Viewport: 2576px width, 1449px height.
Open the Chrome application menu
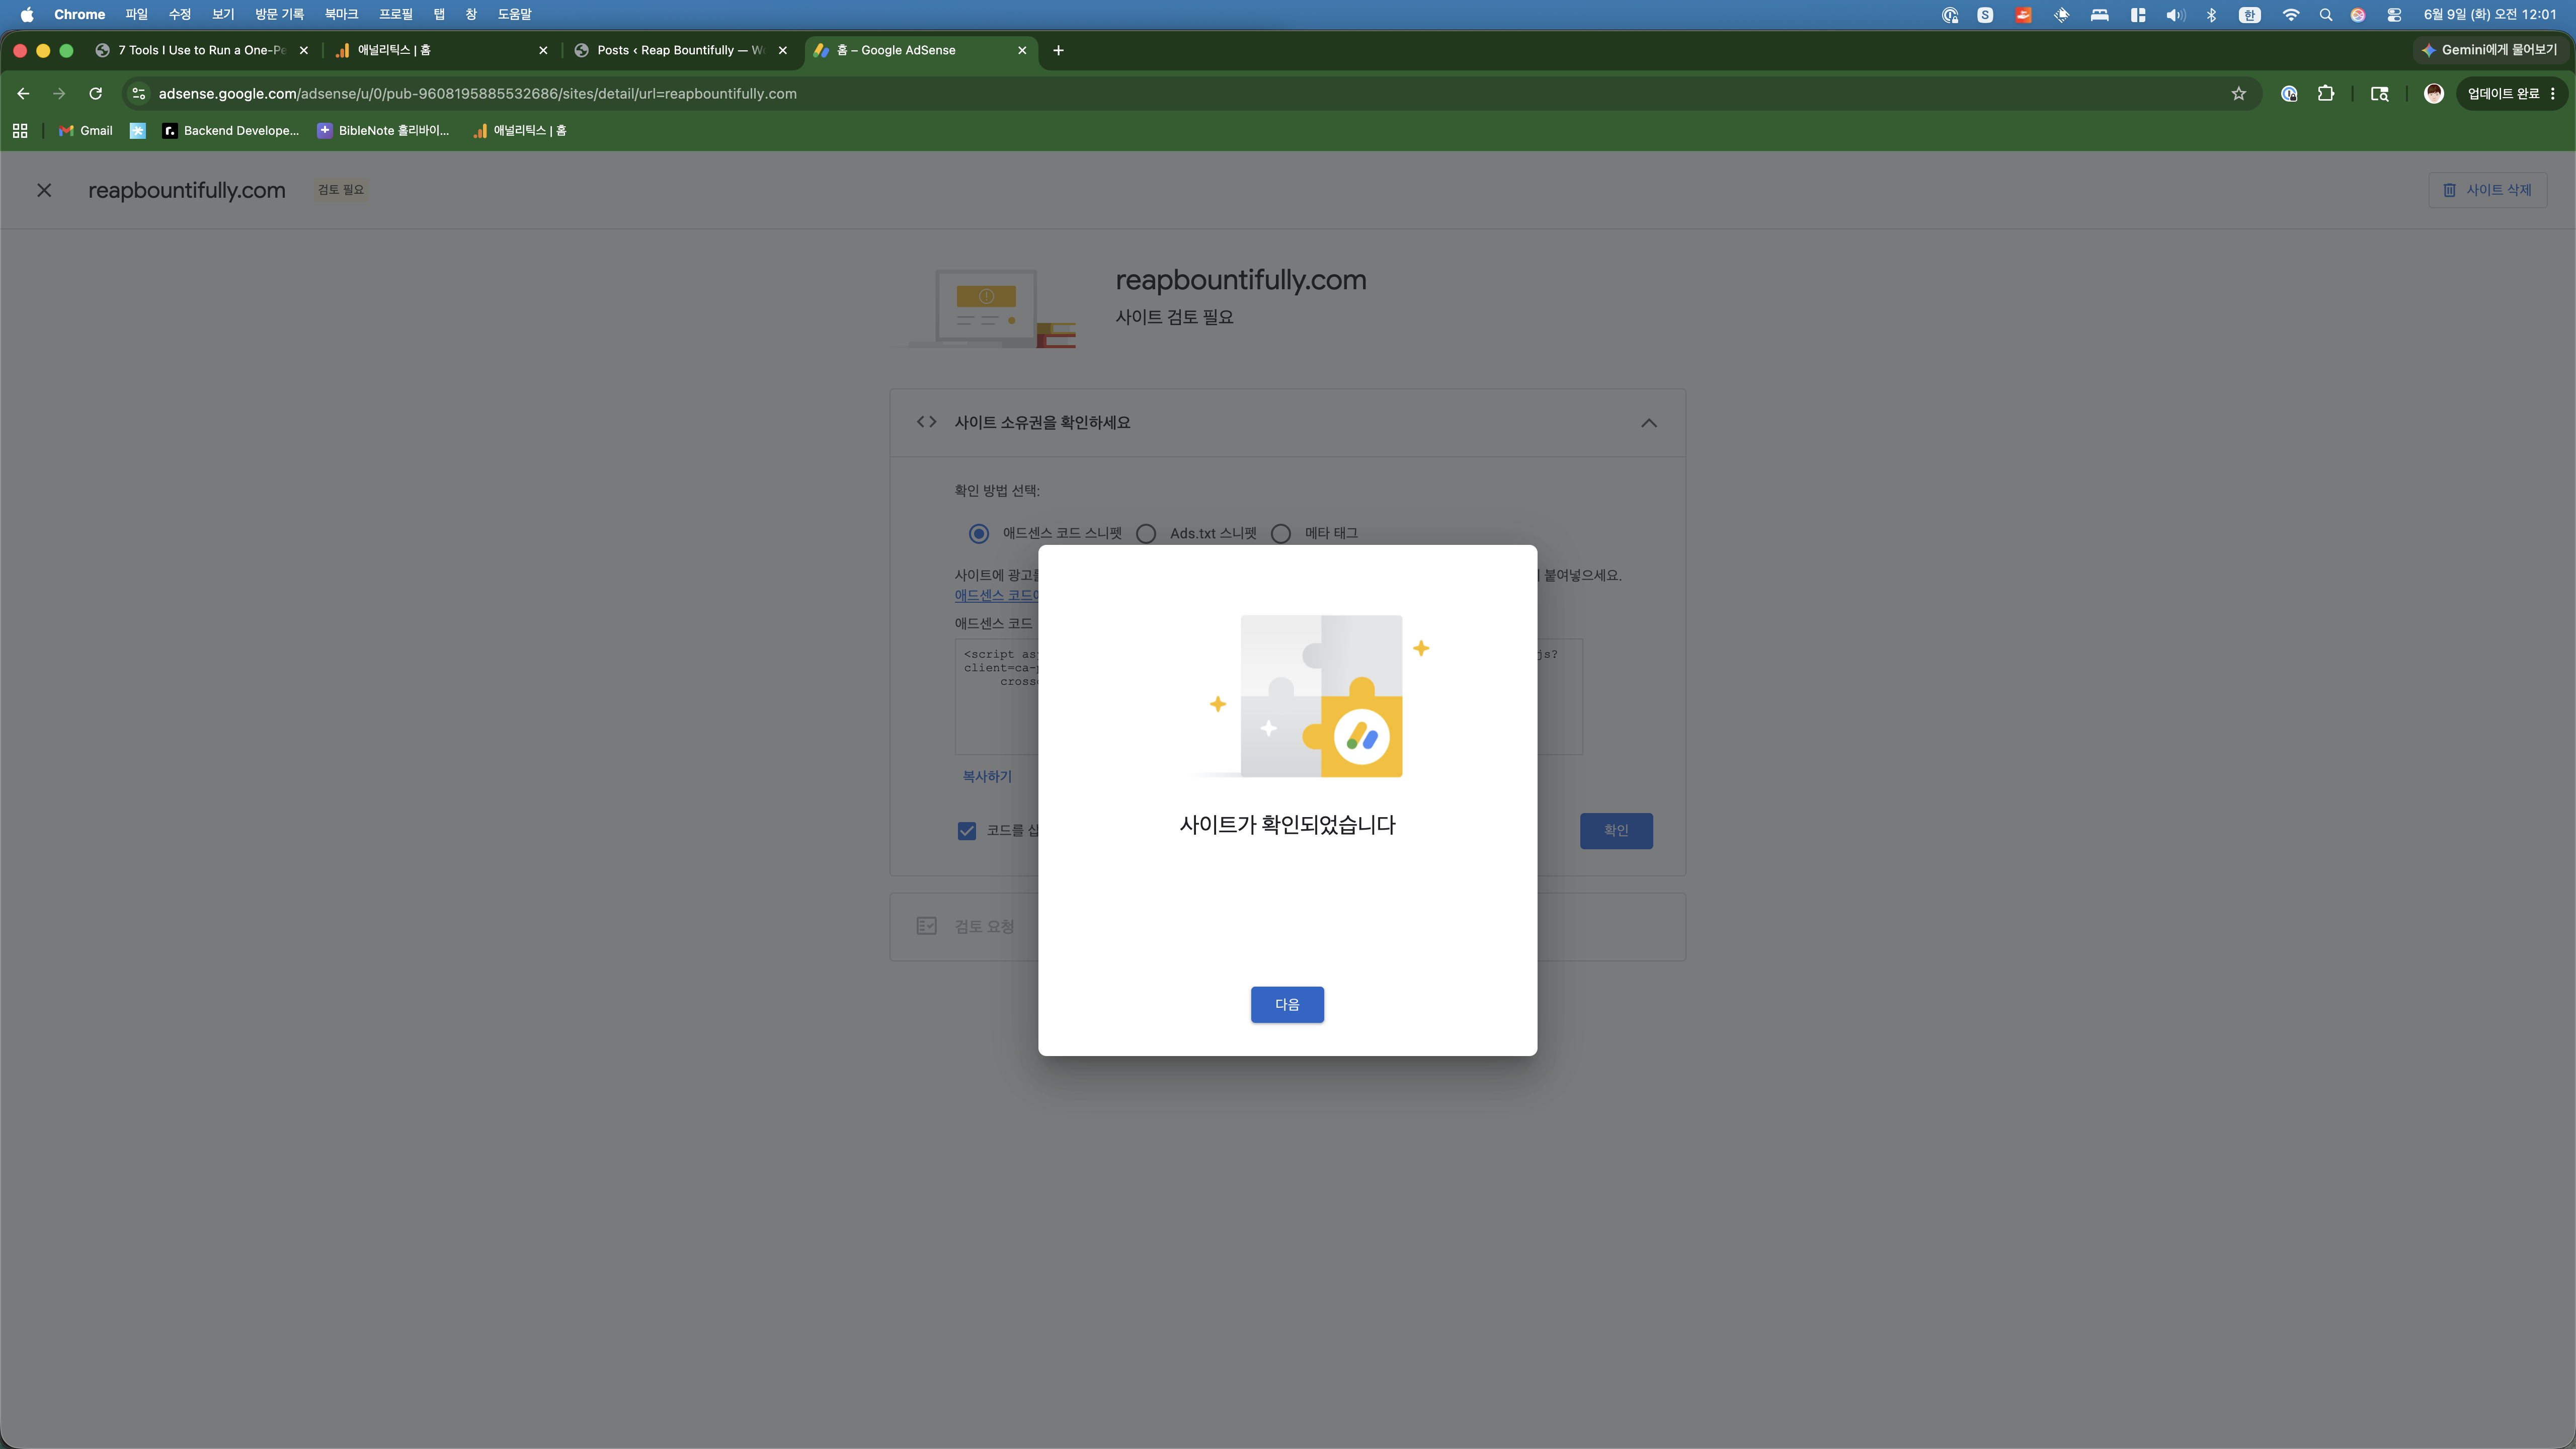point(79,14)
